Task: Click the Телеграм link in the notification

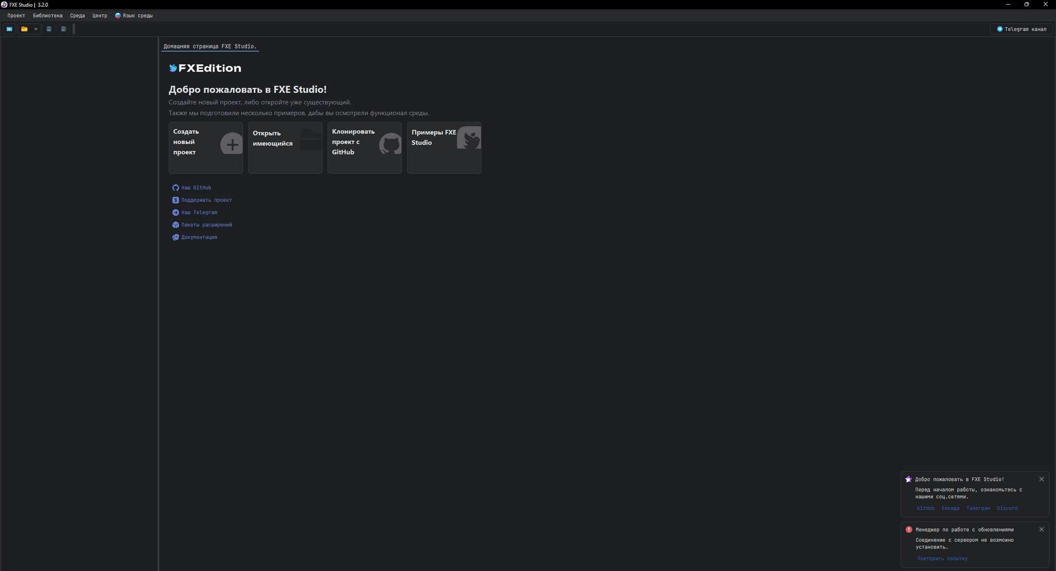Action: coord(978,508)
